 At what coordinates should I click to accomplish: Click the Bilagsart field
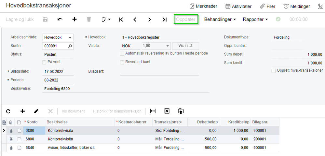point(159,72)
